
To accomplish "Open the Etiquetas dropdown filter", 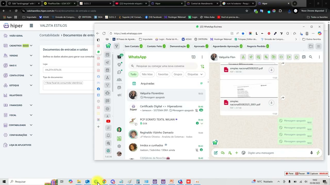I will 195,74.
